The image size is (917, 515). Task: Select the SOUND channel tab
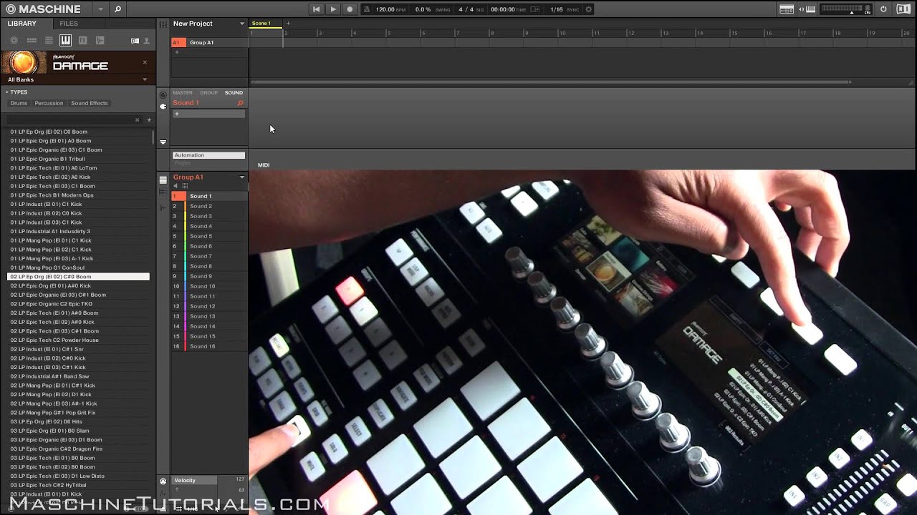point(234,93)
